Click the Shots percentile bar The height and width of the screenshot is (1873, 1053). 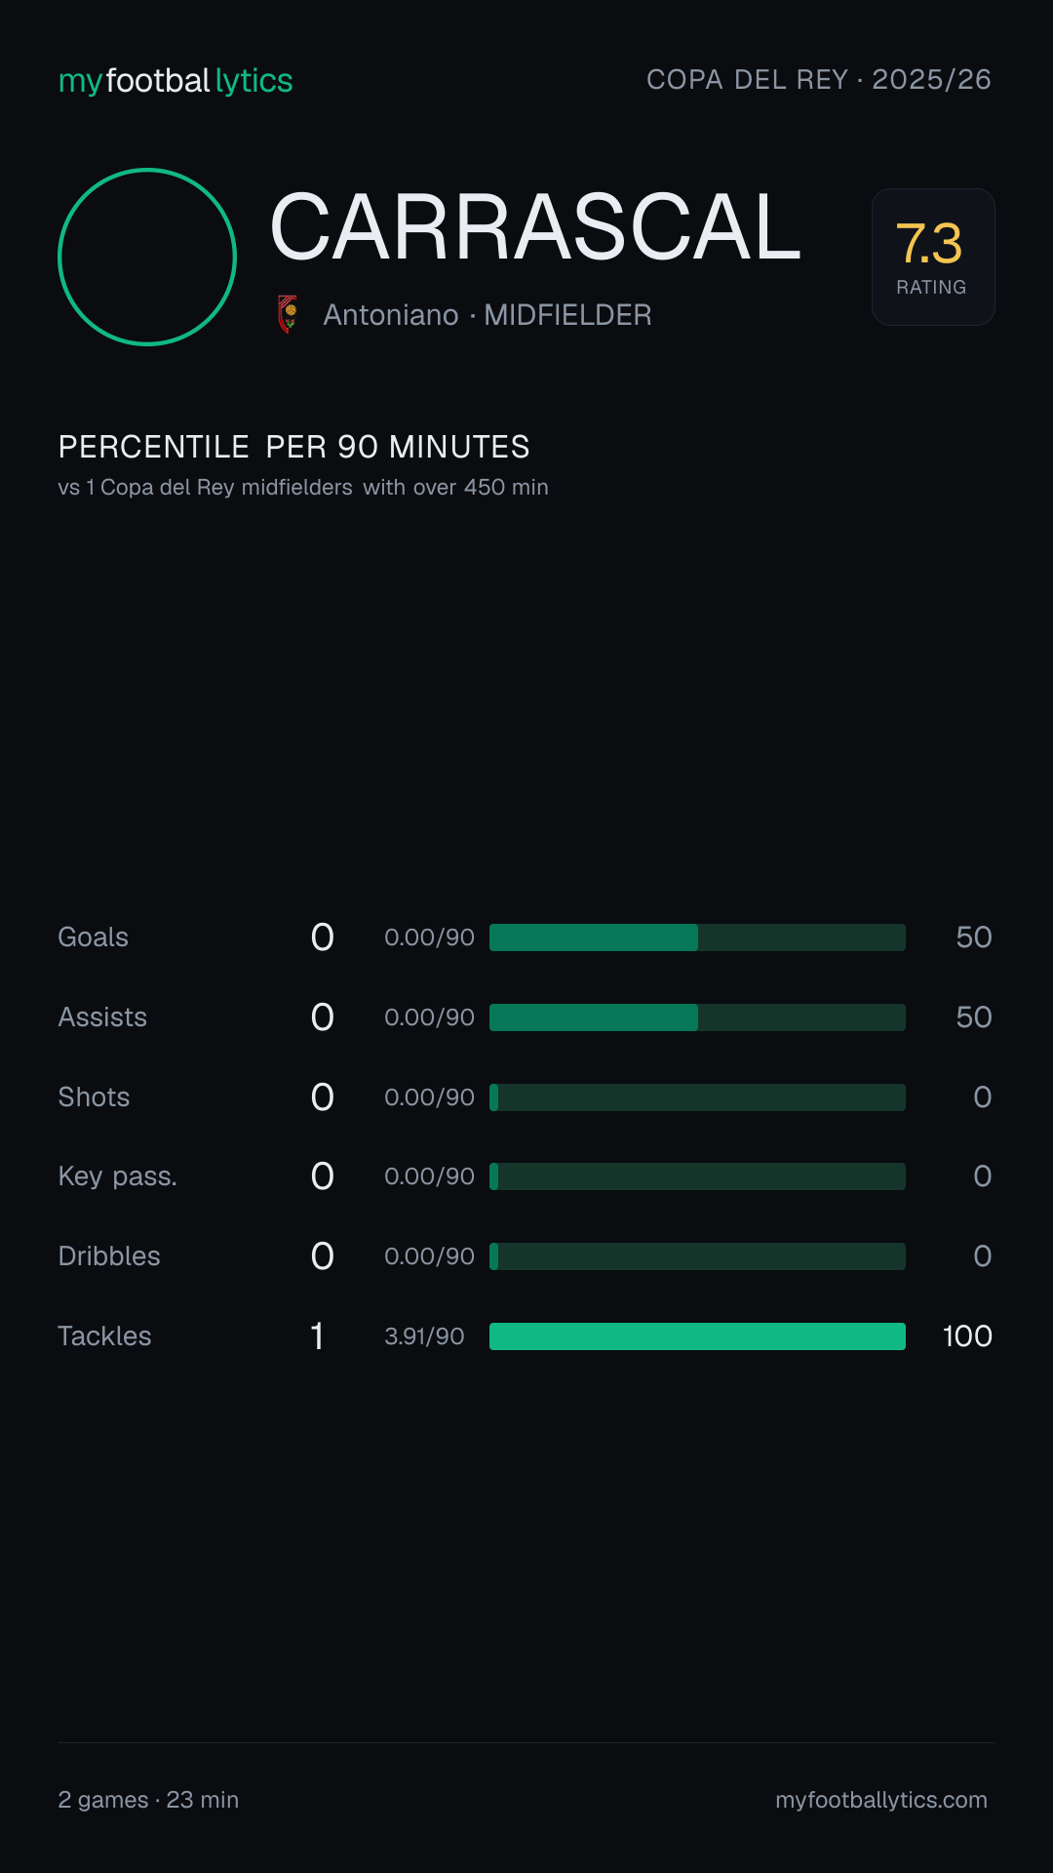(697, 1097)
